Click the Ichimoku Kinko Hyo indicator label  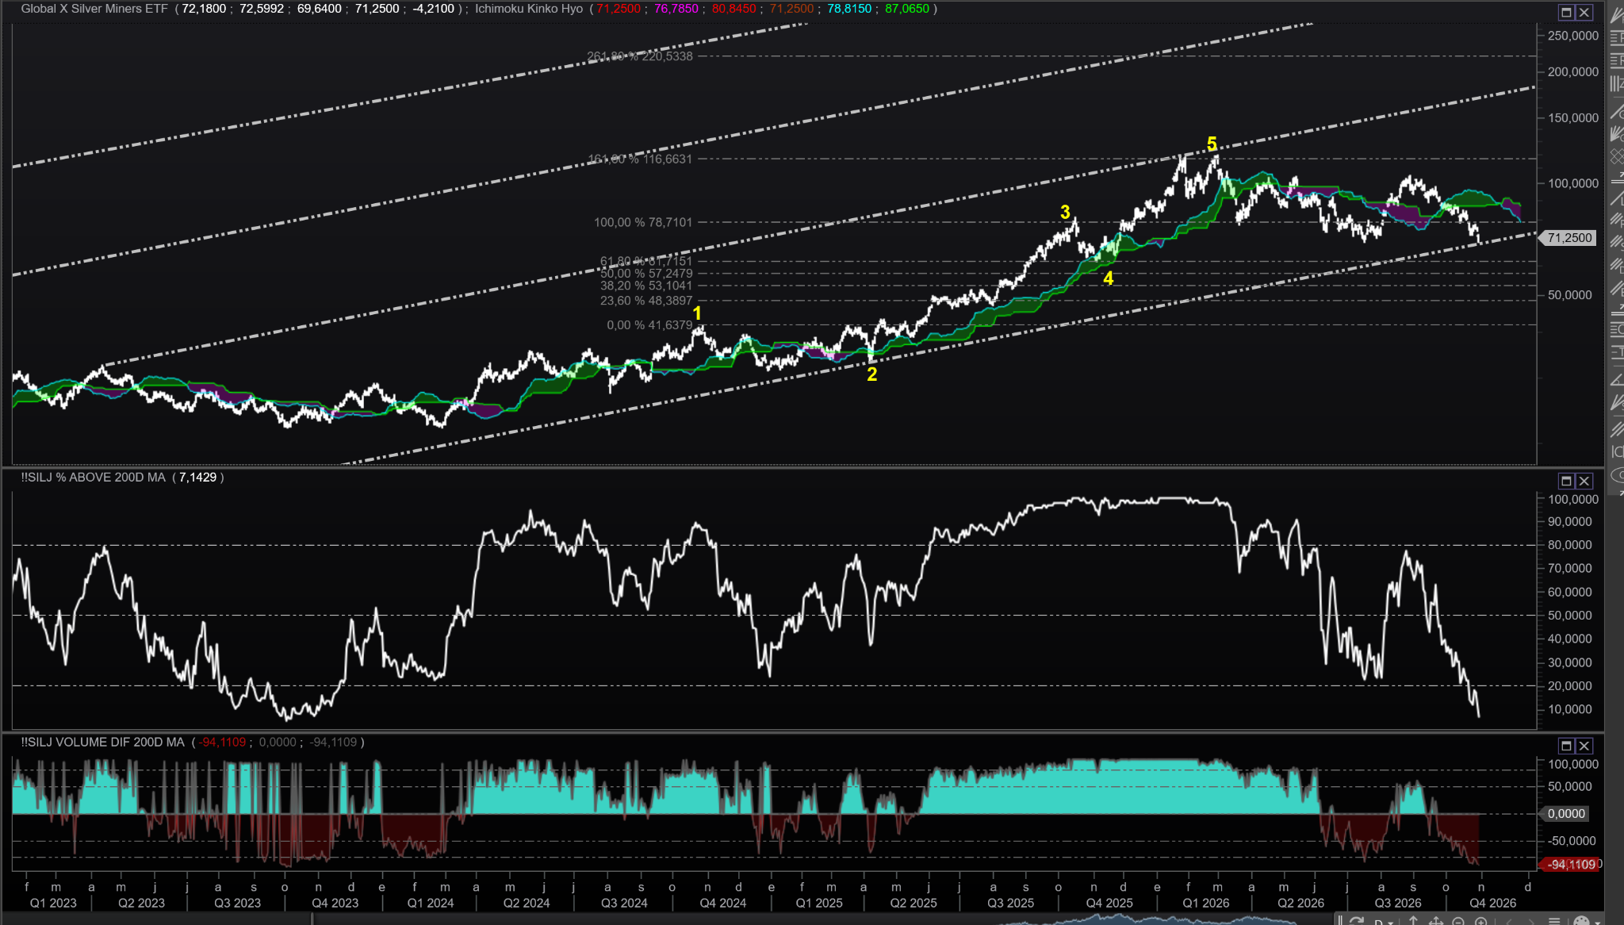529,9
